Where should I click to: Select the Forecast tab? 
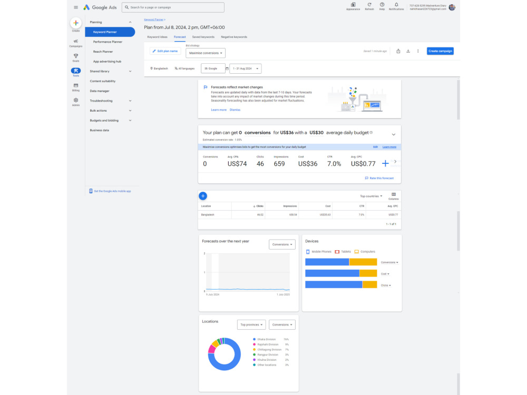pos(180,37)
